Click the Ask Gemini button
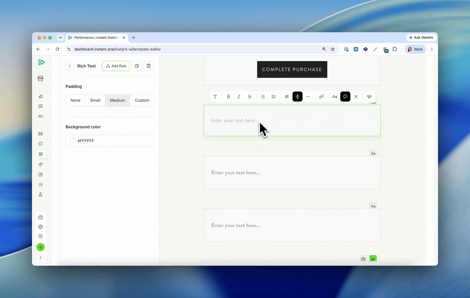The image size is (470, 298). coord(421,38)
